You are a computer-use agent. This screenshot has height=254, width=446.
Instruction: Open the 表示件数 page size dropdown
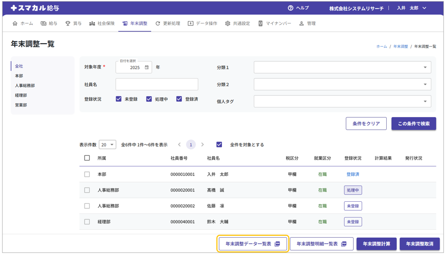click(107, 145)
